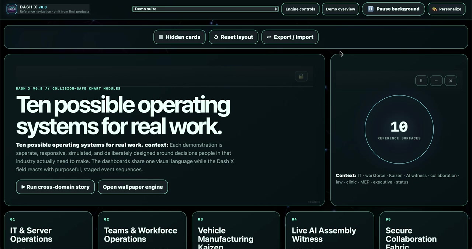
Task: Open Teams & Workforce Operations card
Action: 142,230
